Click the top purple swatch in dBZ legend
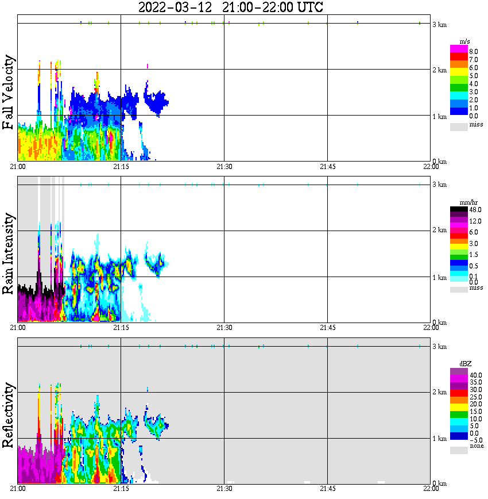 click(459, 371)
